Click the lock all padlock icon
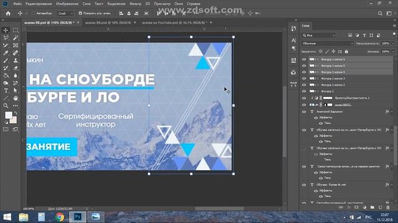Image resolution: width=398 pixels, height=223 pixels. point(346,51)
